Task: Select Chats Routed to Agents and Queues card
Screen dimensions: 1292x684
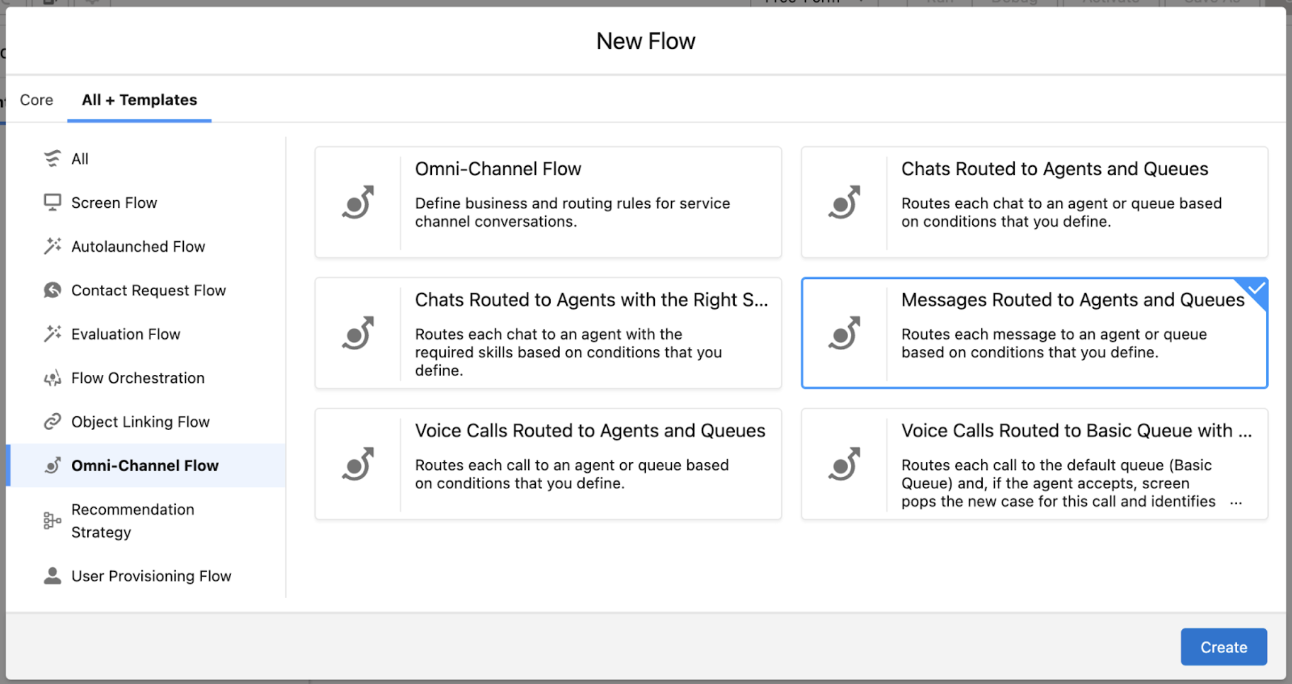Action: [1034, 202]
